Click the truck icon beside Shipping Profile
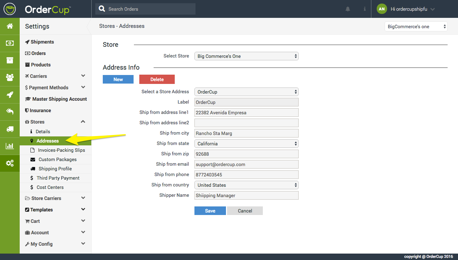 33,169
